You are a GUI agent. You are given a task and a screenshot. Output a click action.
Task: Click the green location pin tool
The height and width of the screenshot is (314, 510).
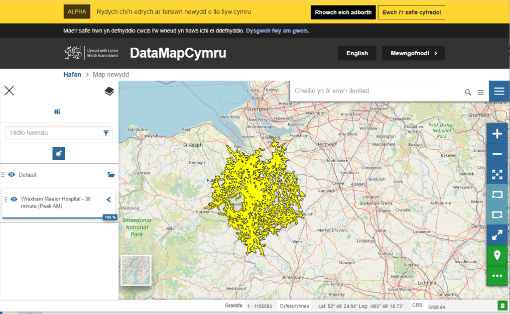click(x=497, y=256)
